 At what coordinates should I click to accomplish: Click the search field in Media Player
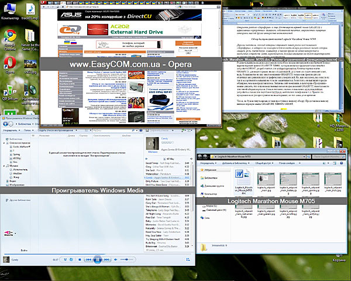(x=112, y=130)
